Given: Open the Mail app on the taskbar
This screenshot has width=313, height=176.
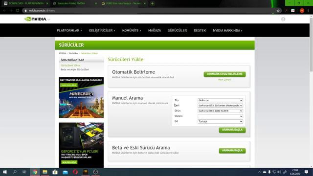Looking at the screenshot, I should 65,172.
